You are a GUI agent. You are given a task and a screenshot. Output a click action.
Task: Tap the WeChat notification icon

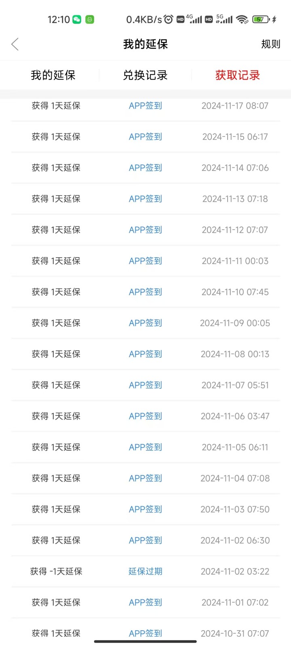[x=77, y=19]
